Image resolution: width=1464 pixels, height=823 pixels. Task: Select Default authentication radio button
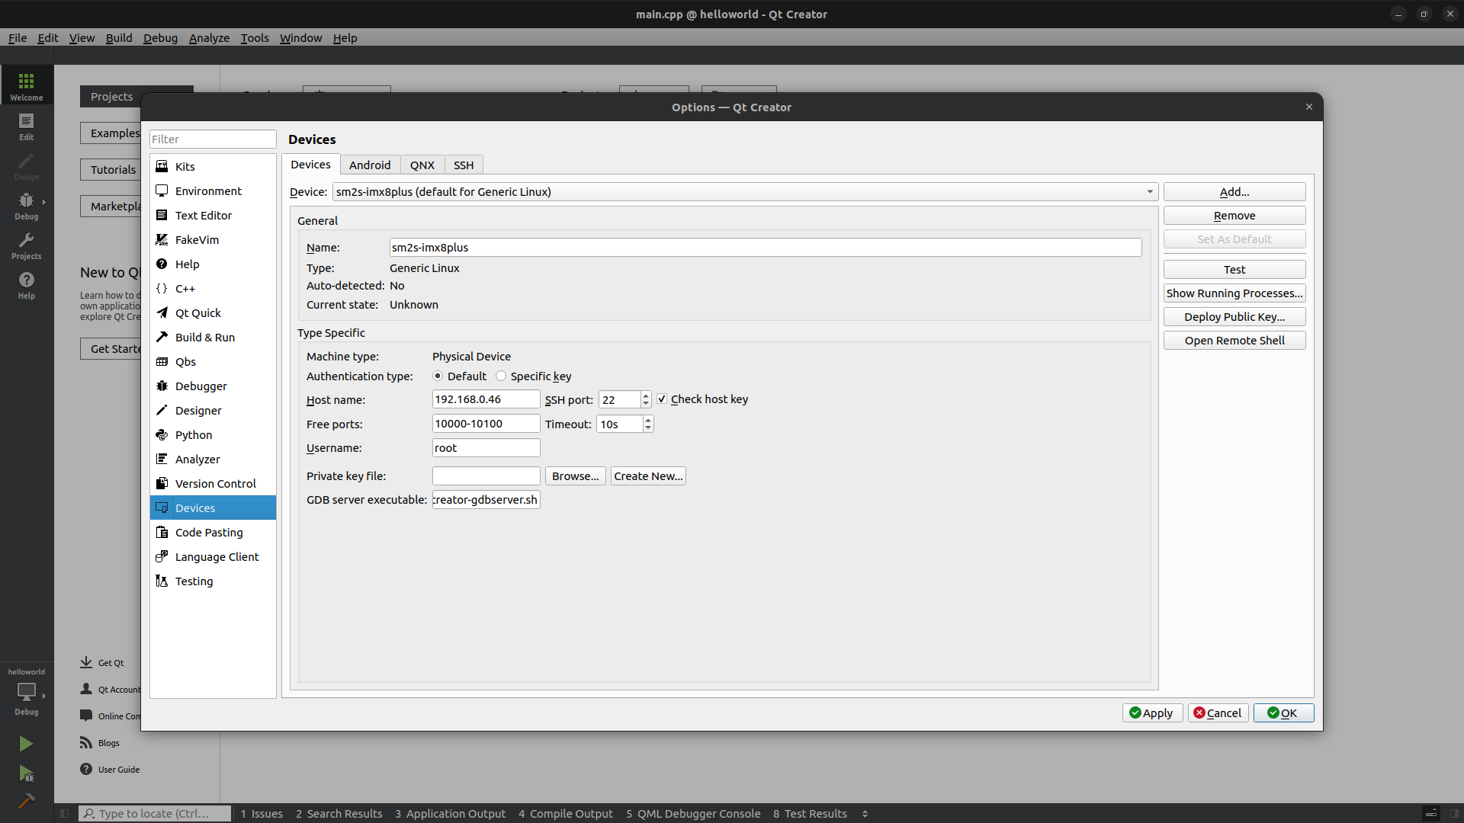[x=438, y=376]
